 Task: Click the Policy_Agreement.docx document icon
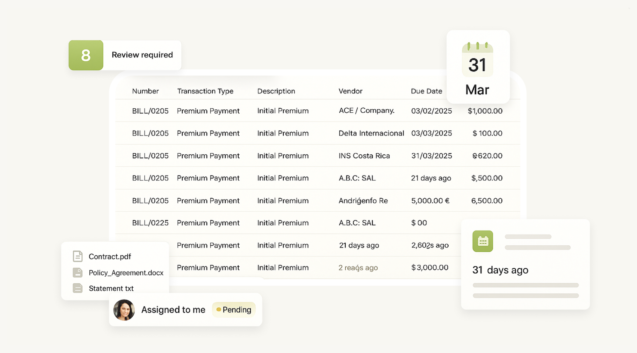coord(78,273)
